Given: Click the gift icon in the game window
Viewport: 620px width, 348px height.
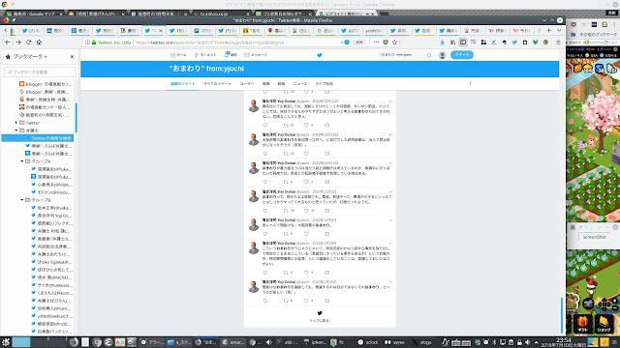Looking at the screenshot, I should 582,324.
